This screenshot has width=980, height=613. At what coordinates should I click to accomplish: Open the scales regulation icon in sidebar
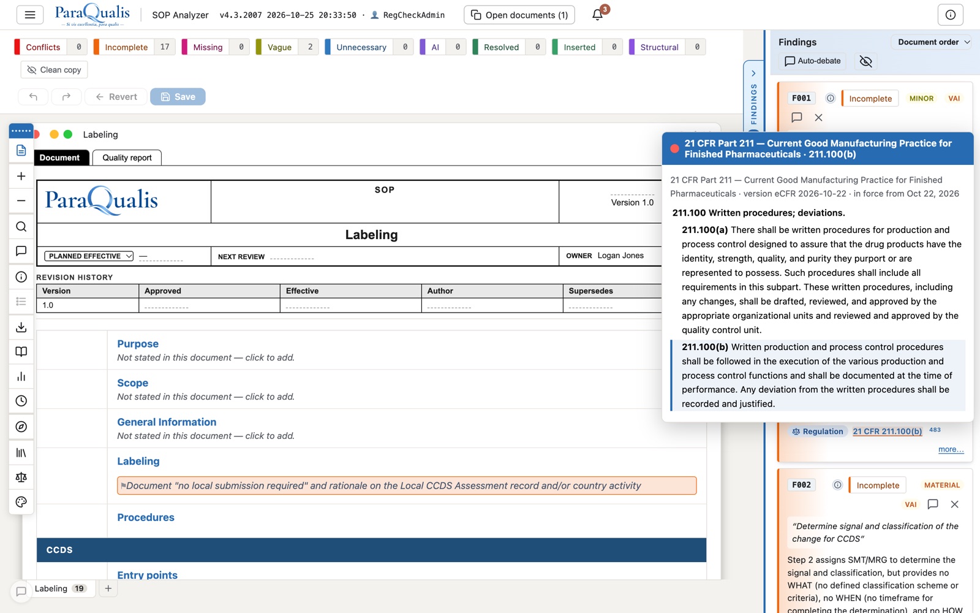21,477
